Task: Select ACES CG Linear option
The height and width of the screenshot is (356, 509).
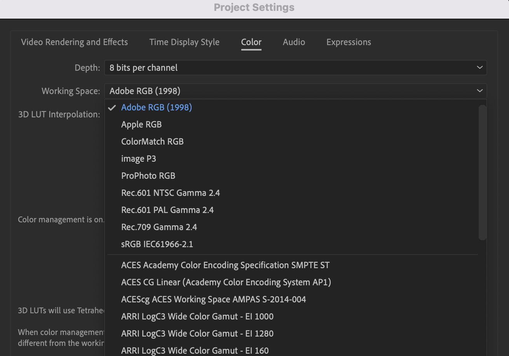Action: pos(226,282)
